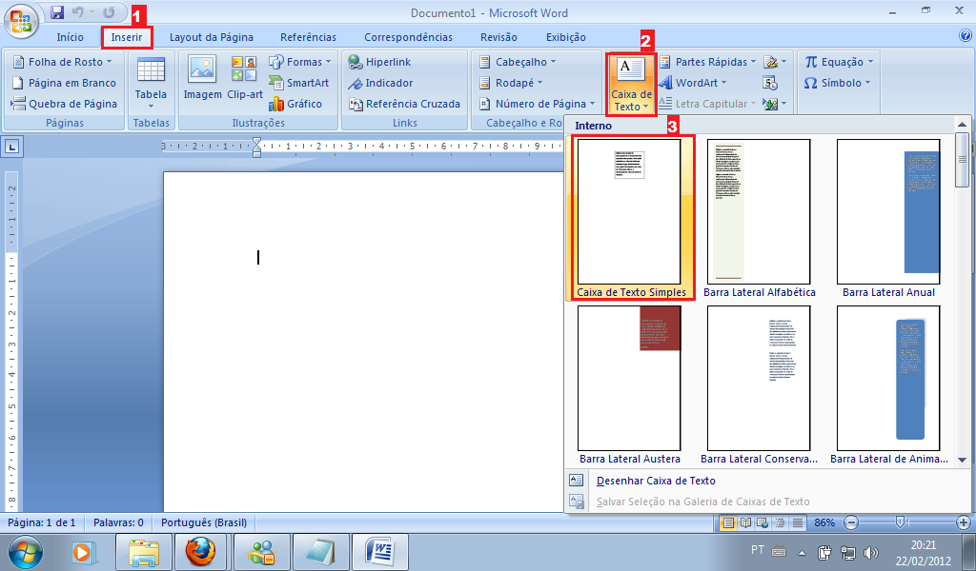Screen dimensions: 976x571
Task: Click the 86% zoom level button
Action: (x=824, y=522)
